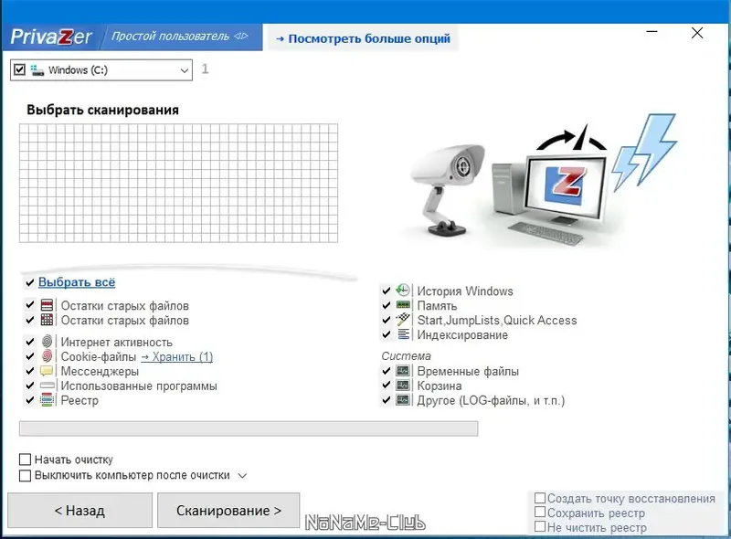Click the first Остатки старых файлов red icon
The image size is (731, 539).
click(48, 305)
